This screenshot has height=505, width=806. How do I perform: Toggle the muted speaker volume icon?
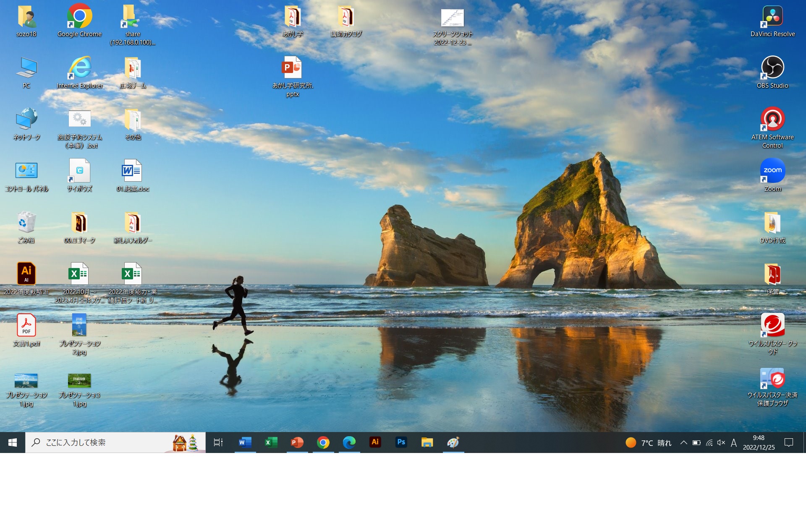click(x=721, y=443)
